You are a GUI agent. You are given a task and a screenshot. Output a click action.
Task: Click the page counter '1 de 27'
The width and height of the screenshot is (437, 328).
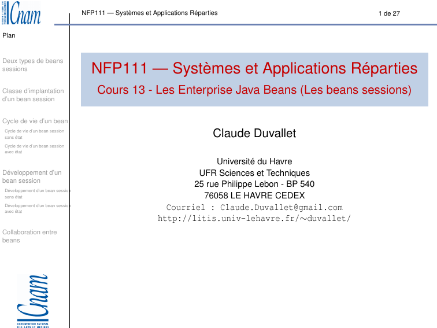coord(389,13)
